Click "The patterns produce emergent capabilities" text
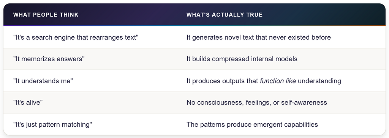This screenshot has width=389, height=138. pos(252,124)
